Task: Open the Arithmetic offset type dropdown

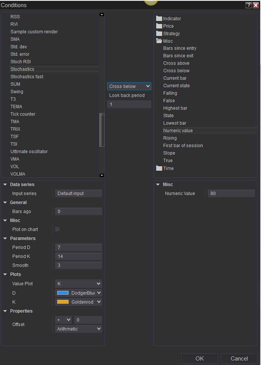Action: [79, 329]
